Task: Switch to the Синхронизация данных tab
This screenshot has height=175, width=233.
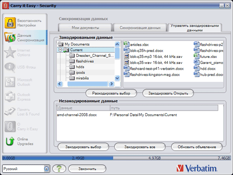Action: 140,28
